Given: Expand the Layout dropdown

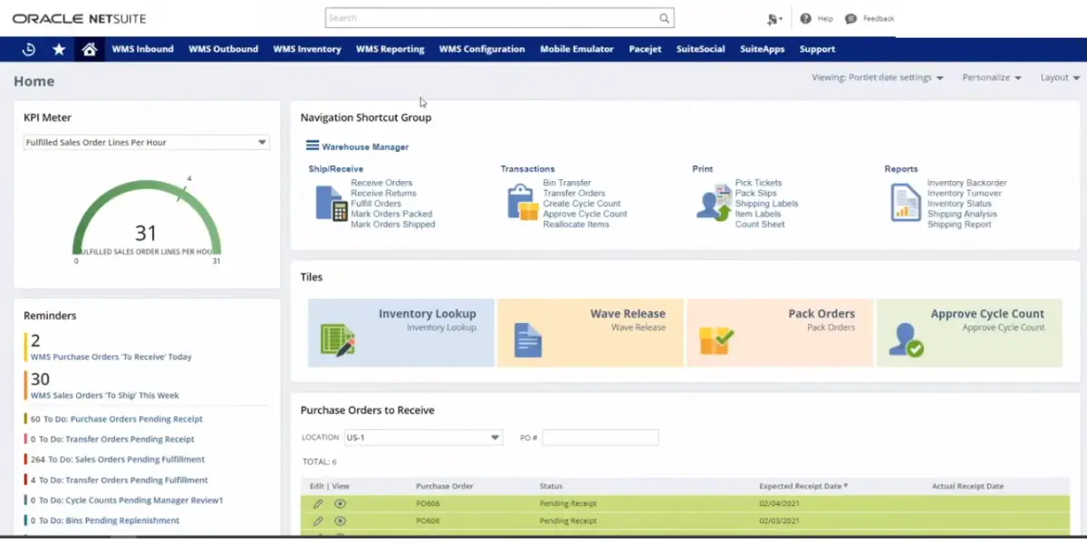Looking at the screenshot, I should (1060, 78).
